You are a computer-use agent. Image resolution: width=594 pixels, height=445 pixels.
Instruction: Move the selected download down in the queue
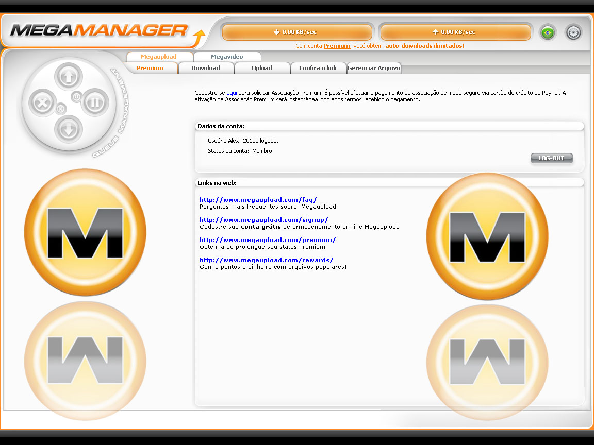coord(69,128)
